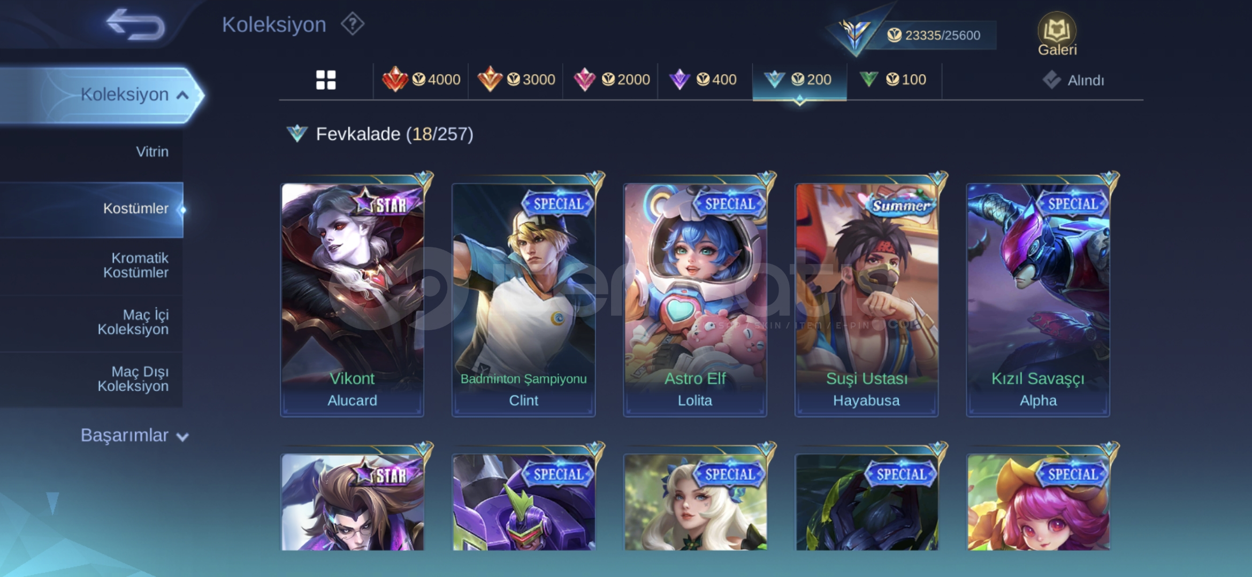Select the blue 200-point tier tab
Screen dimensions: 1252x577
point(800,81)
